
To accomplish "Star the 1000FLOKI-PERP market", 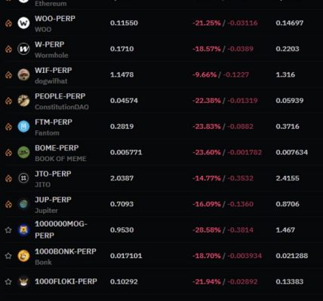I will tap(8, 281).
